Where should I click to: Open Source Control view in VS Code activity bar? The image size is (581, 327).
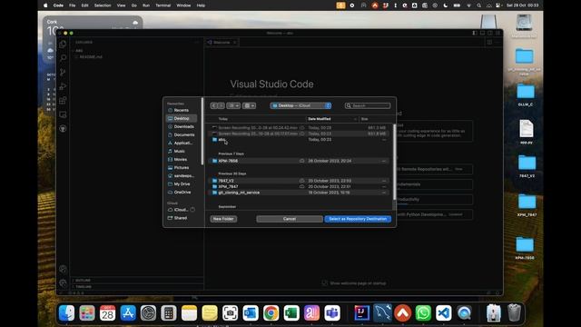click(63, 73)
